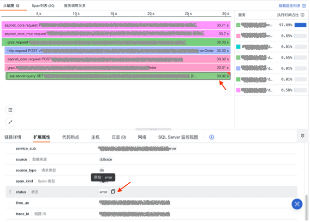Viewport: 310px width, 222px height.
Task: Select the aspnet_core_mvc.request 30.7 s span
Action: click(x=116, y=34)
